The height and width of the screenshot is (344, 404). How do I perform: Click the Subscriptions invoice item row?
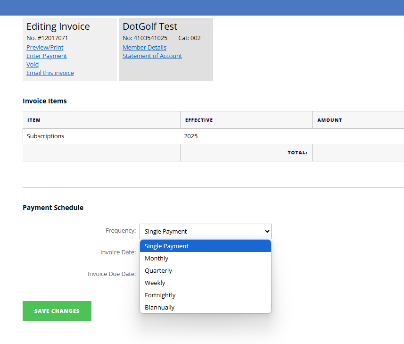click(214, 136)
